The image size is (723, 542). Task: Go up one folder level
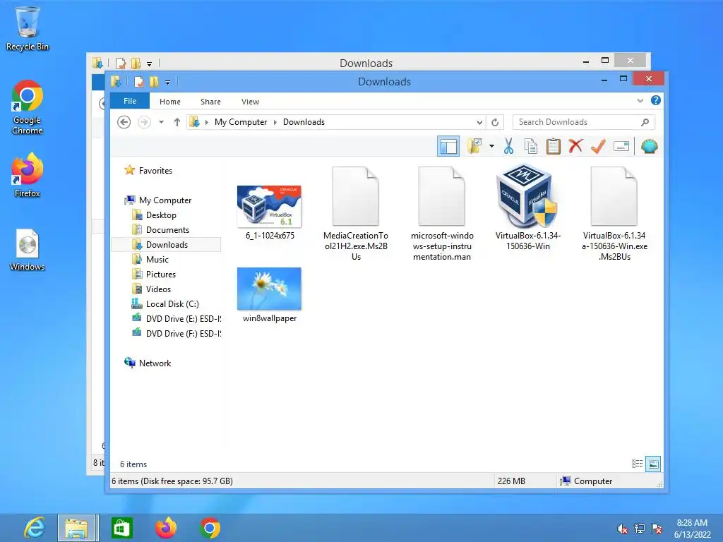pyautogui.click(x=177, y=122)
